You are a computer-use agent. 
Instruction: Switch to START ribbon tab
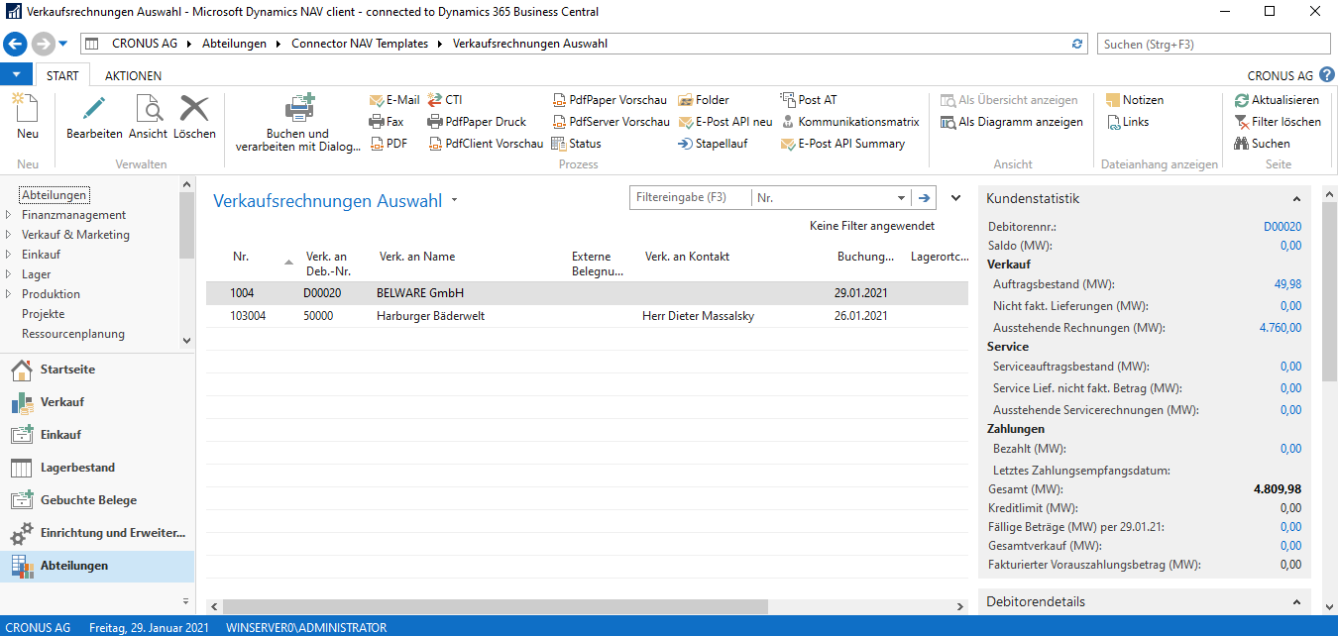62,75
